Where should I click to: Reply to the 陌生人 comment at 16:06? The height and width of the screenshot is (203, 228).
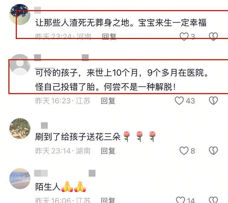point(108,200)
